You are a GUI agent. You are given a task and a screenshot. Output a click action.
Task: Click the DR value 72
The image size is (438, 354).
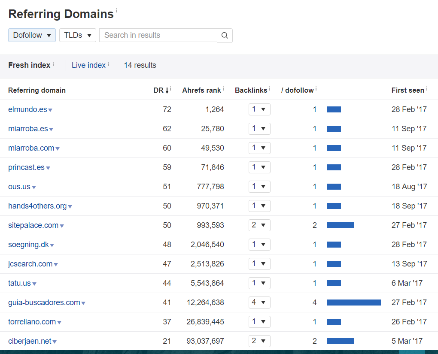pos(167,109)
